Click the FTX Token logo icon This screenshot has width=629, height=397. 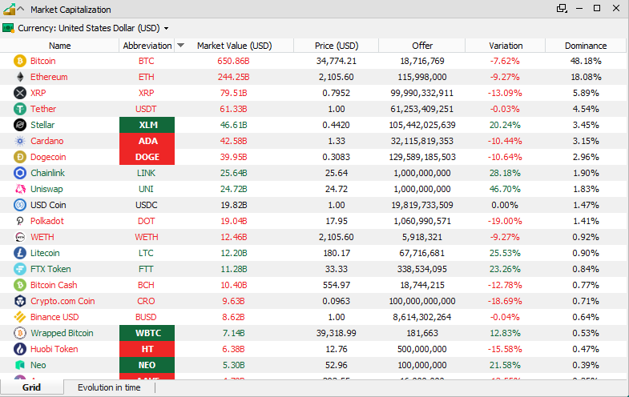(20, 269)
